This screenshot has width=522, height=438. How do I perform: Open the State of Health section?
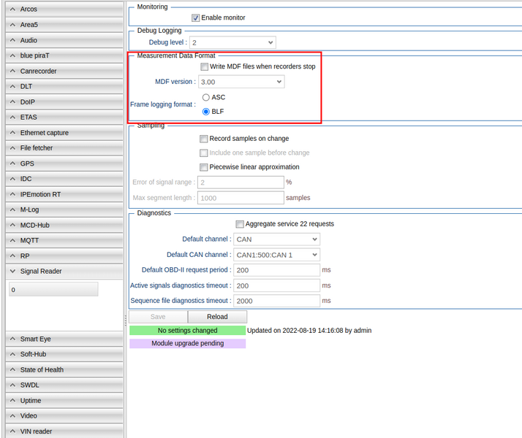point(64,370)
